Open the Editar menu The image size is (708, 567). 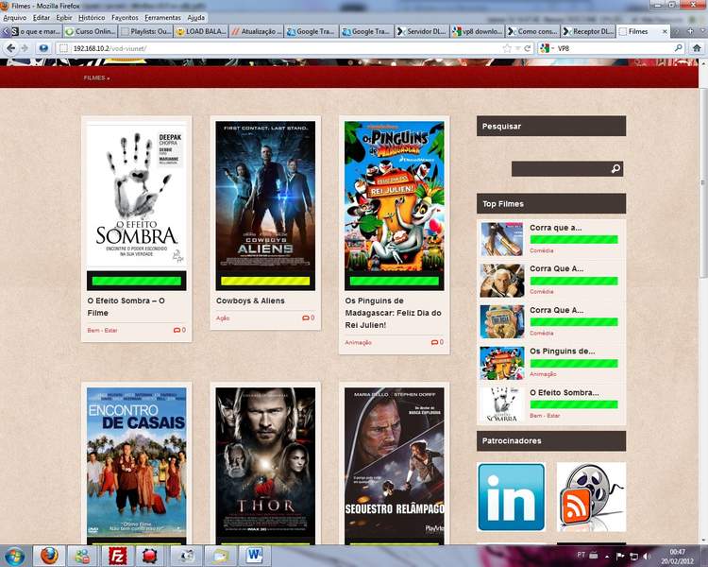pyautogui.click(x=42, y=18)
